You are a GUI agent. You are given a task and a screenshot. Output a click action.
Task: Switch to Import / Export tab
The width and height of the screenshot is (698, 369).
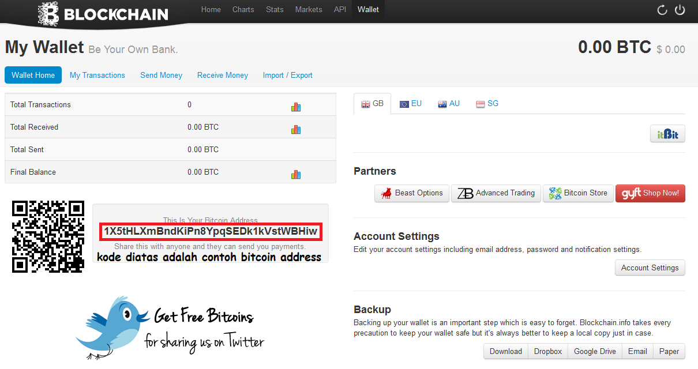pos(288,75)
